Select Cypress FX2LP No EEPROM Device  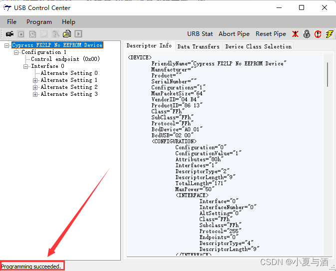(x=57, y=45)
